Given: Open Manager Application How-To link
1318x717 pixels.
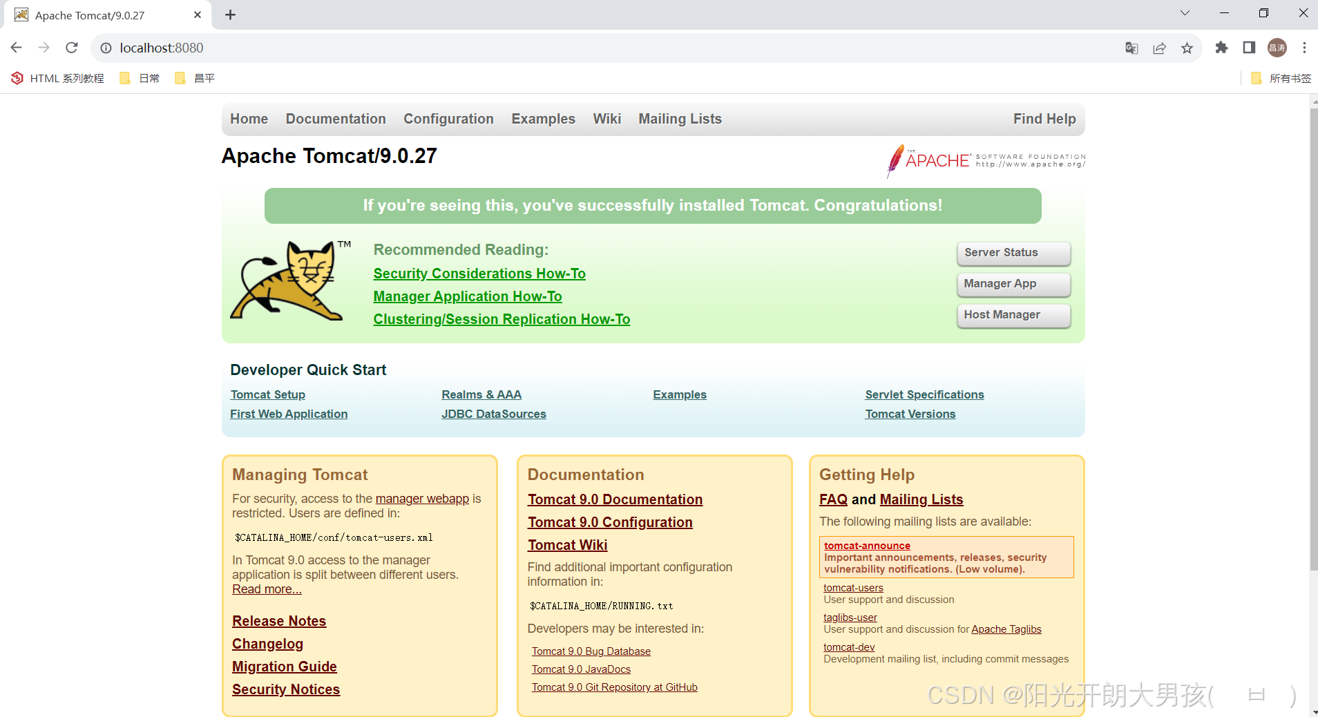Looking at the screenshot, I should pyautogui.click(x=468, y=296).
